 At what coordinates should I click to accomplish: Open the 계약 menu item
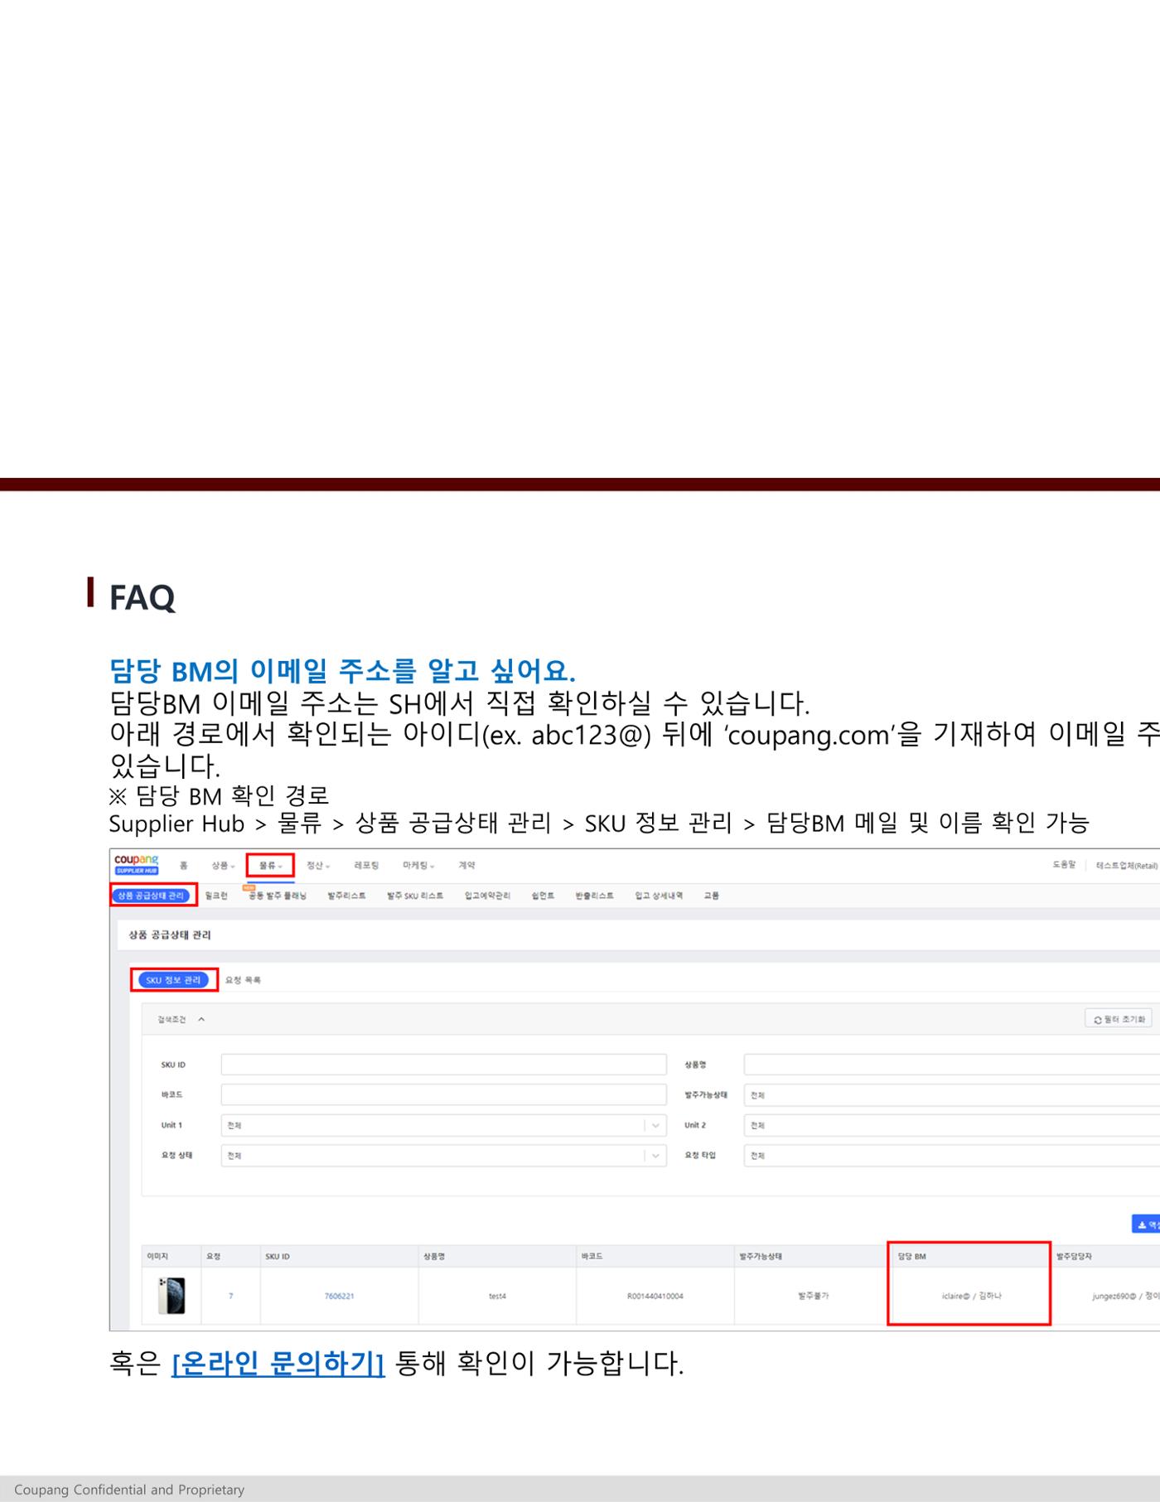467,865
